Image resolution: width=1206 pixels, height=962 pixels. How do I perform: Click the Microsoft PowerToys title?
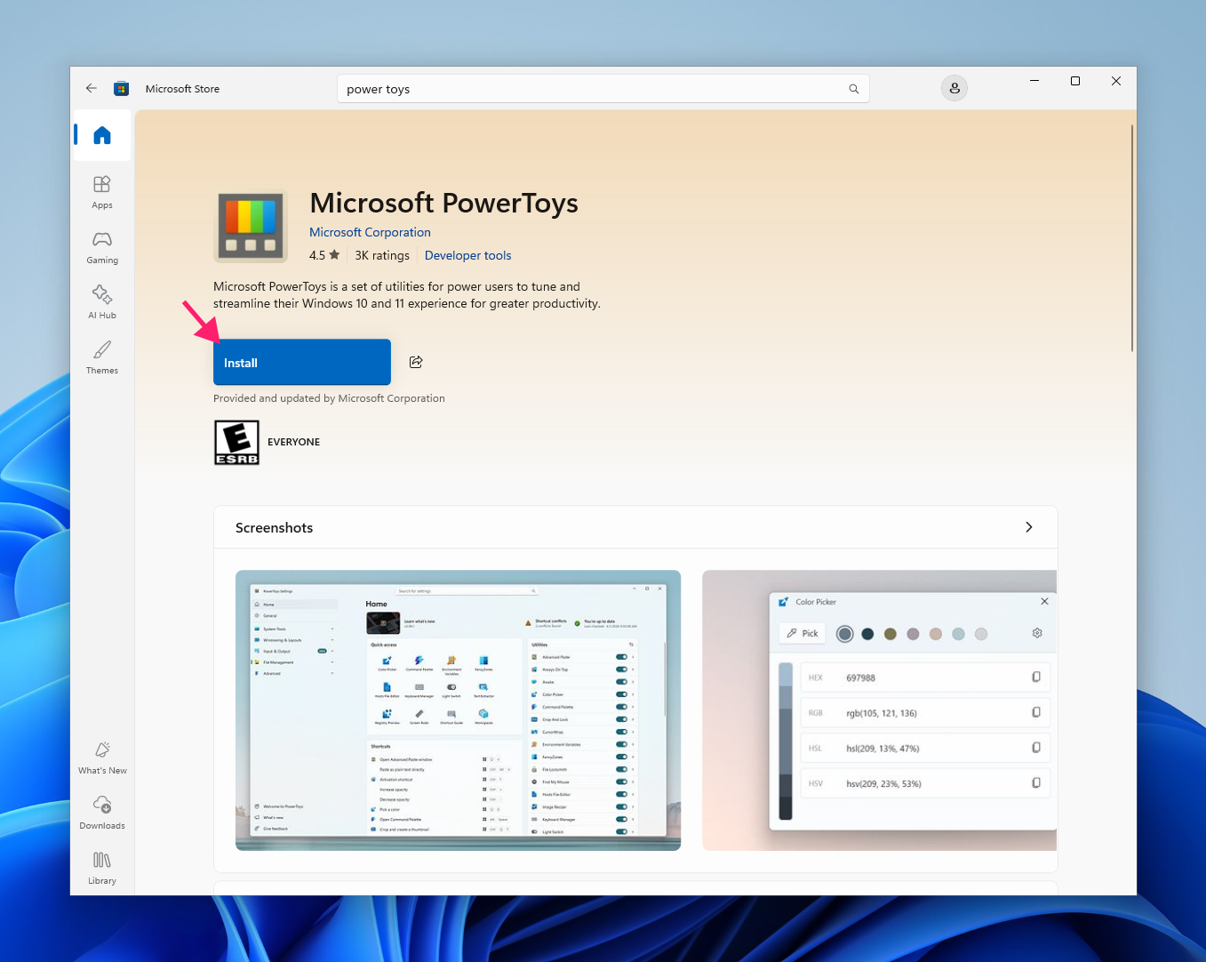pyautogui.click(x=443, y=203)
